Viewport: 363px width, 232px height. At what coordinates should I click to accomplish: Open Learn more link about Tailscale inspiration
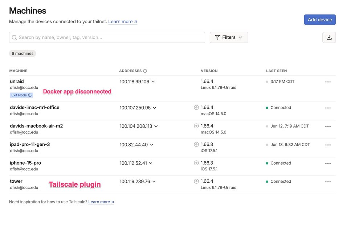pos(101,202)
